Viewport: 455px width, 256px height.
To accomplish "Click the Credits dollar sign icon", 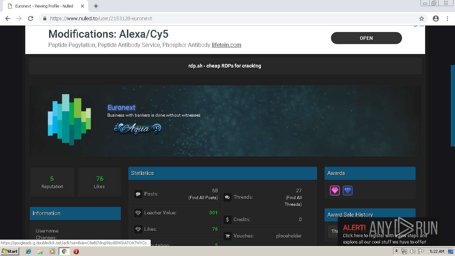I will coord(227,220).
